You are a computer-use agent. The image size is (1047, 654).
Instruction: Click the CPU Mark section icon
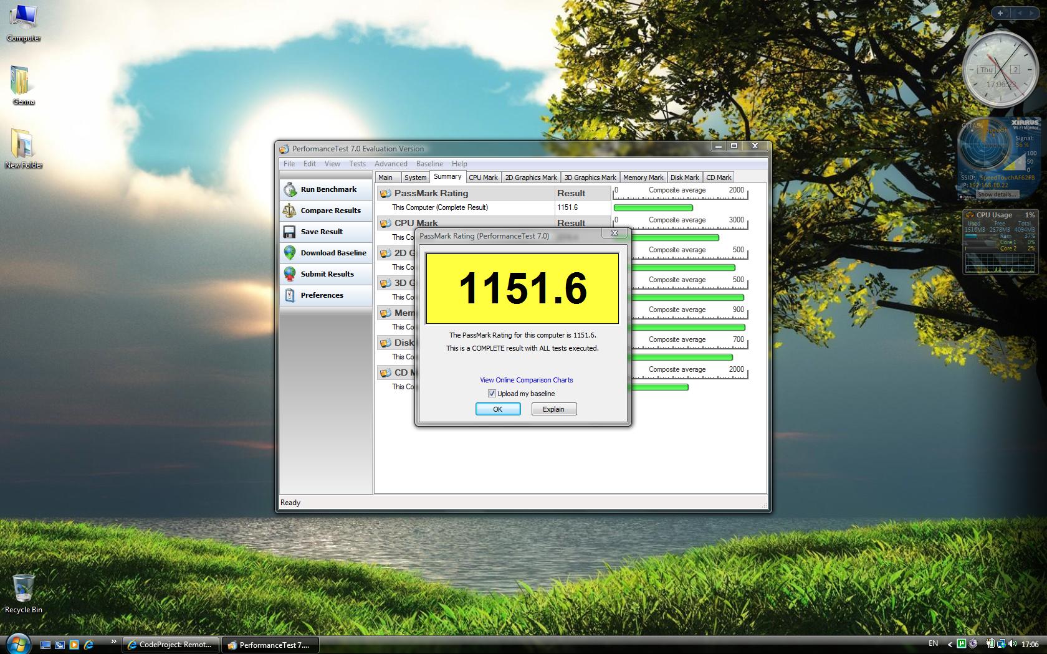coord(386,224)
